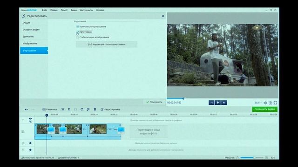This screenshot has height=167, width=298.
Task: Mute the music track speaker
Action: pos(30,143)
